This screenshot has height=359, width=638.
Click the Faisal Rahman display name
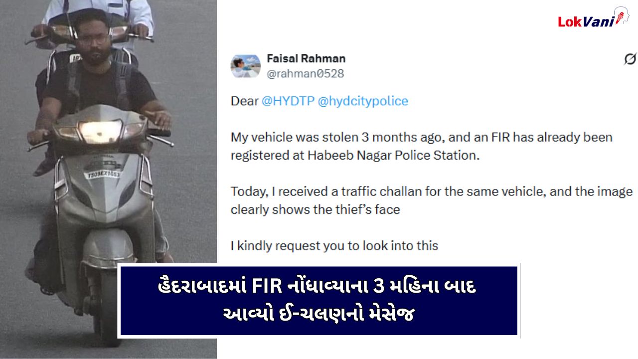point(306,58)
